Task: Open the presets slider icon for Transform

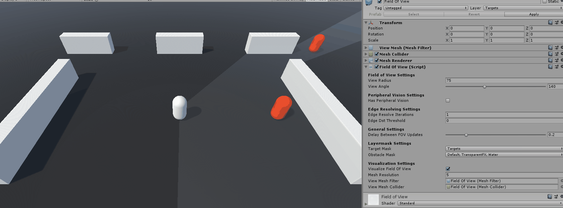Action: coord(557,22)
